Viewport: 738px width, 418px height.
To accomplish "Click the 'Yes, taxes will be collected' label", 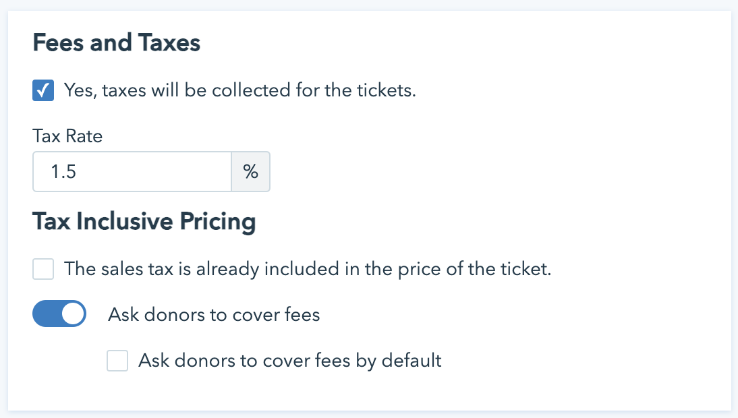I will (x=239, y=90).
